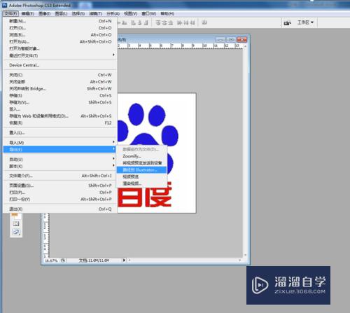Choose 存储(S) Save with Ctrl+S
The image size is (350, 313).
pos(60,95)
